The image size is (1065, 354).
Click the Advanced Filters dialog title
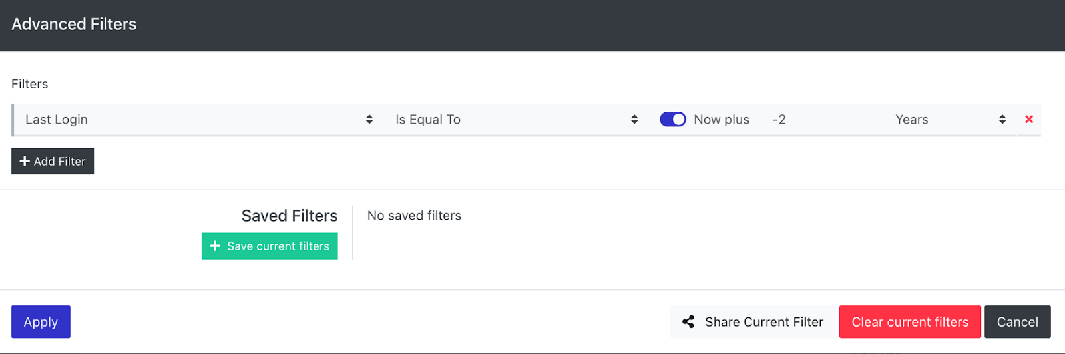coord(74,25)
